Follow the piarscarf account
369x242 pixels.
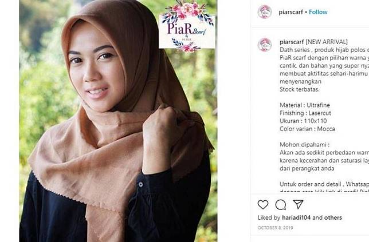pyautogui.click(x=318, y=12)
